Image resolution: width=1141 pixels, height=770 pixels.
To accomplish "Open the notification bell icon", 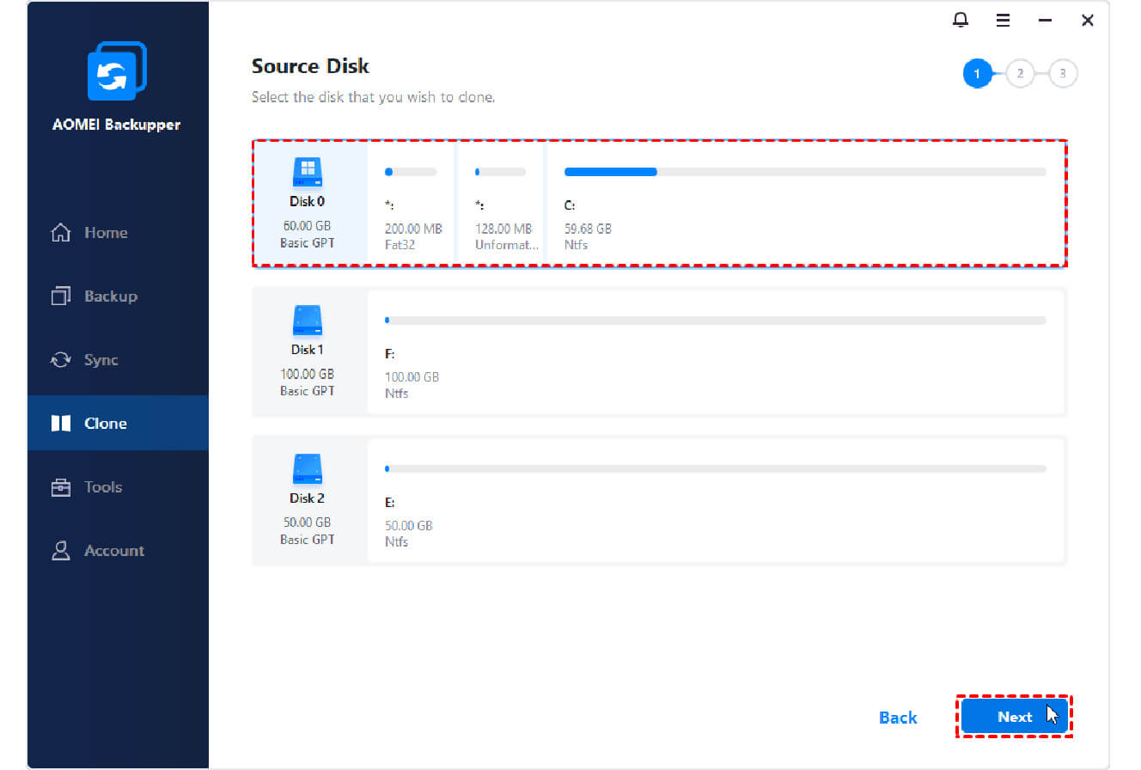I will pos(961,20).
